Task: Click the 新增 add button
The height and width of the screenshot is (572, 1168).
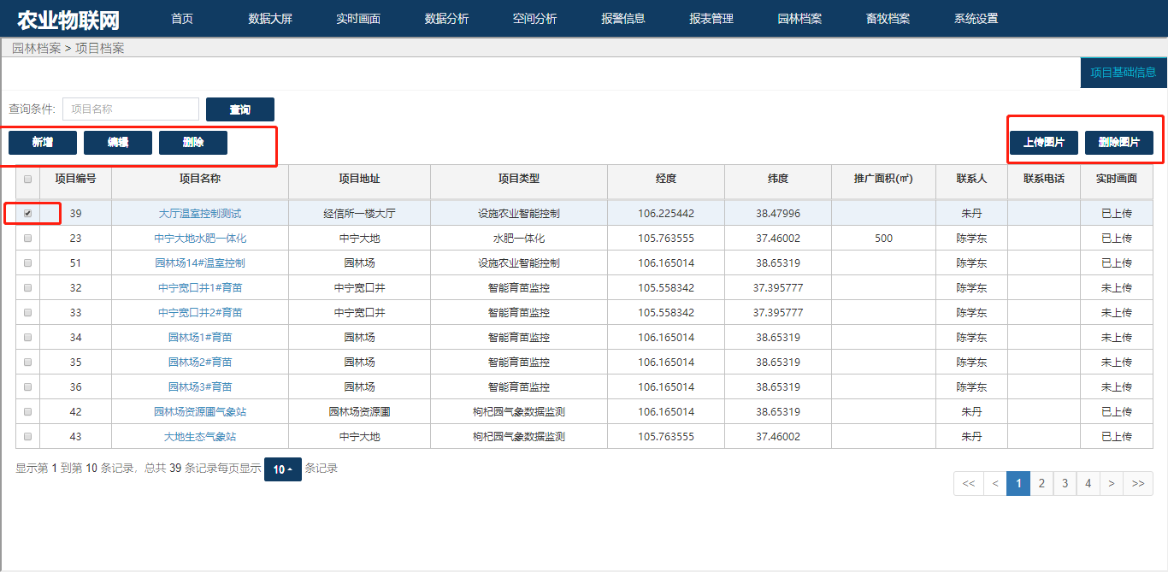Action: [x=43, y=143]
